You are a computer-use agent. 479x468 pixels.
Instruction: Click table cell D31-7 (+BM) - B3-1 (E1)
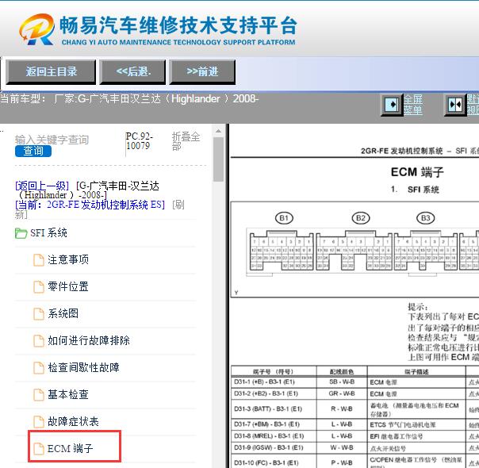pyautogui.click(x=274, y=424)
